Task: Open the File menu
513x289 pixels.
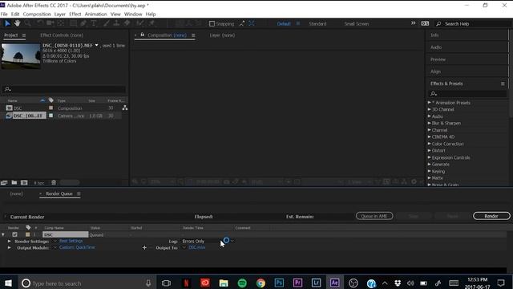Action: [4, 14]
